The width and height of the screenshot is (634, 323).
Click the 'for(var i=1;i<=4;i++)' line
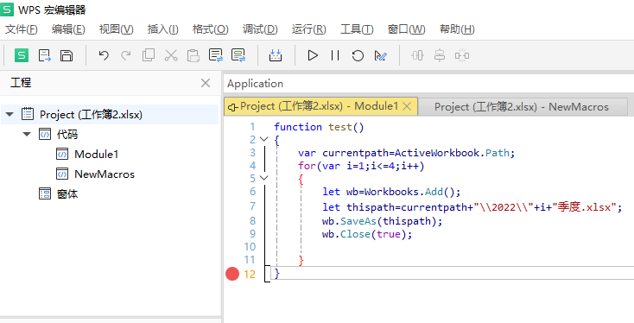pos(361,166)
